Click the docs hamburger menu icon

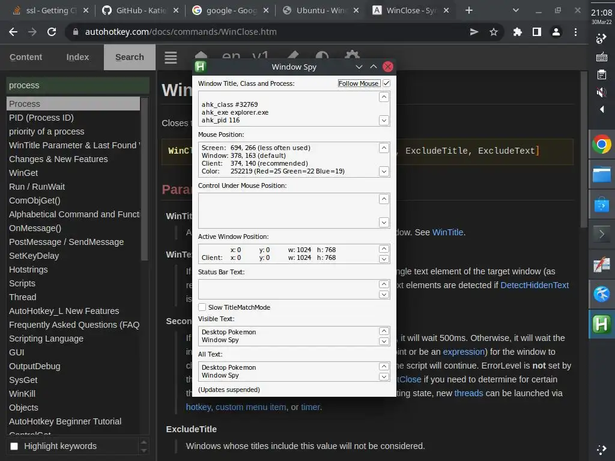click(x=171, y=58)
